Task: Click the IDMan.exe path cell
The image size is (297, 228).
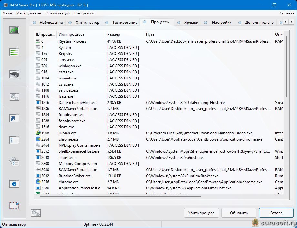Action: point(199,133)
